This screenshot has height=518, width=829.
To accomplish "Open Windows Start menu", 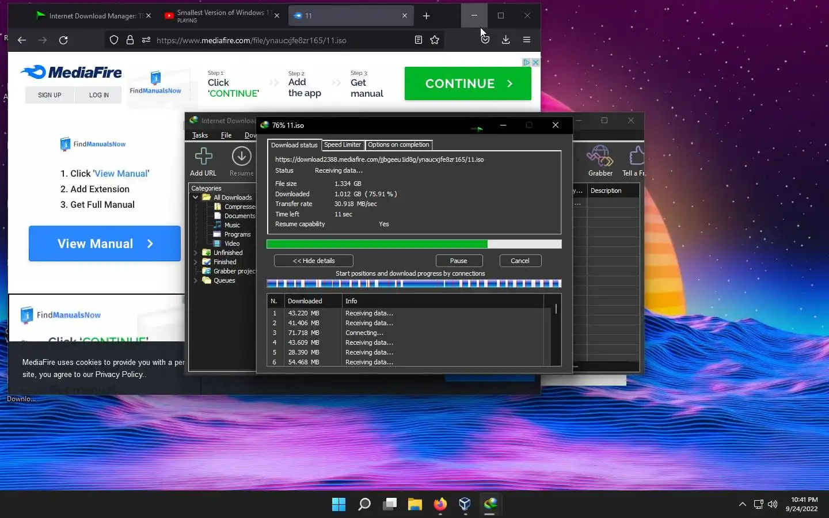I will [339, 505].
